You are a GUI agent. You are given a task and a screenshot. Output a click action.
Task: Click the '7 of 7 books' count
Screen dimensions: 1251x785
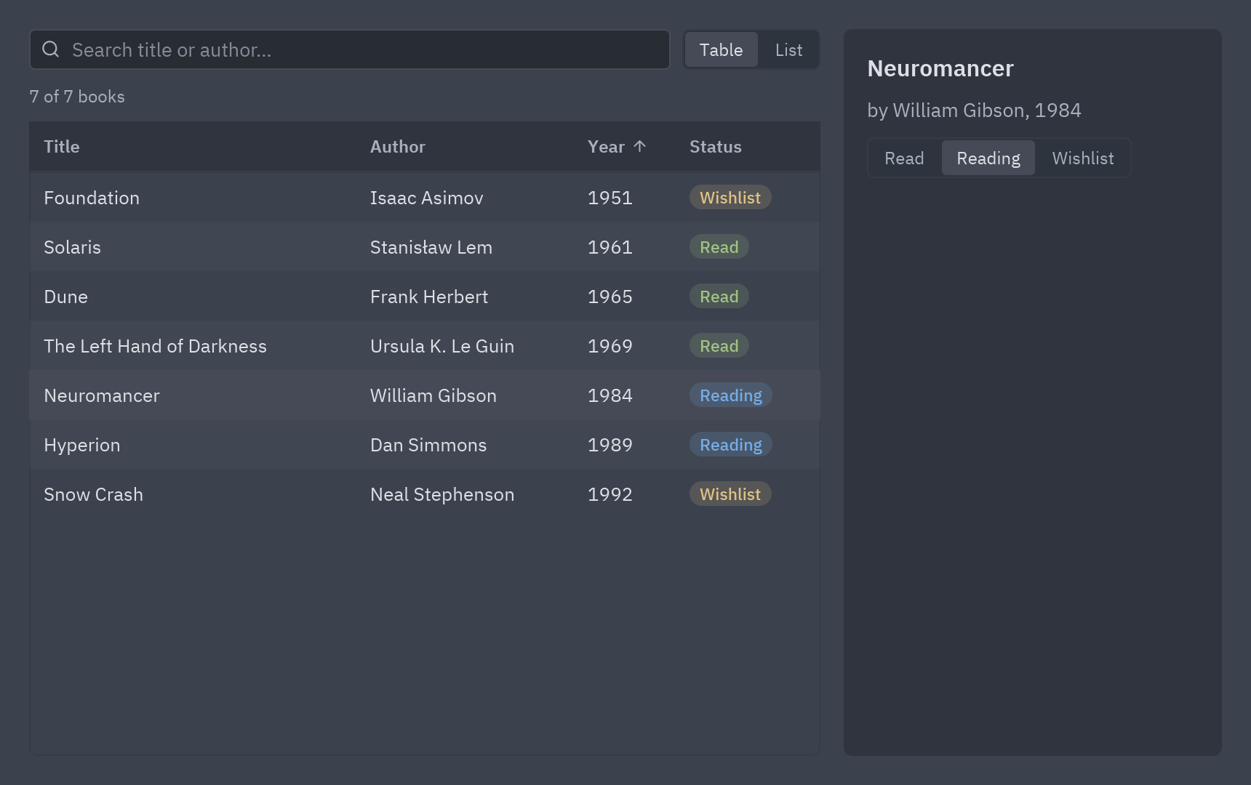click(x=77, y=97)
